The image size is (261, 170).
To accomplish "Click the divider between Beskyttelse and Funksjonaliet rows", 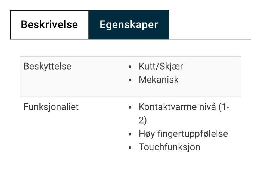I will [130, 97].
